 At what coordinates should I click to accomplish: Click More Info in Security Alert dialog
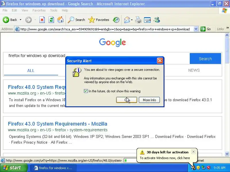click(x=149, y=100)
